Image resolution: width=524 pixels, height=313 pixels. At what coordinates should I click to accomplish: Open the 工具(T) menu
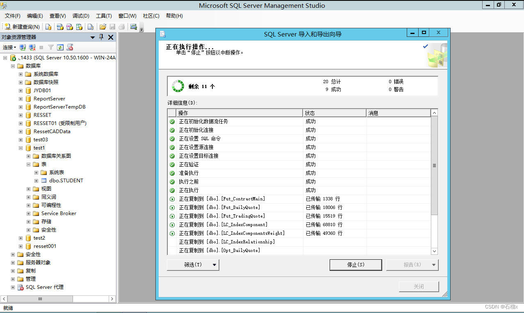[104, 16]
